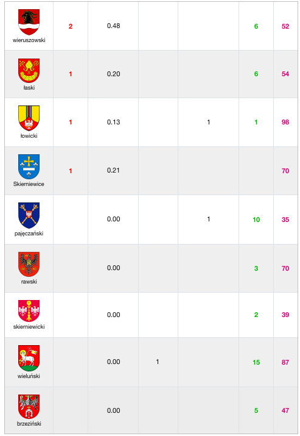This screenshot has height=436, width=300.
Task: Click the łowicki coat of arms
Action: (x=29, y=118)
